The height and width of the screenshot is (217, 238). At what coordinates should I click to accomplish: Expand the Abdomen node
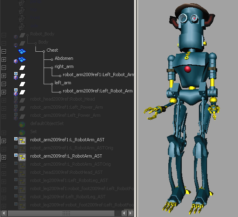[4, 59]
